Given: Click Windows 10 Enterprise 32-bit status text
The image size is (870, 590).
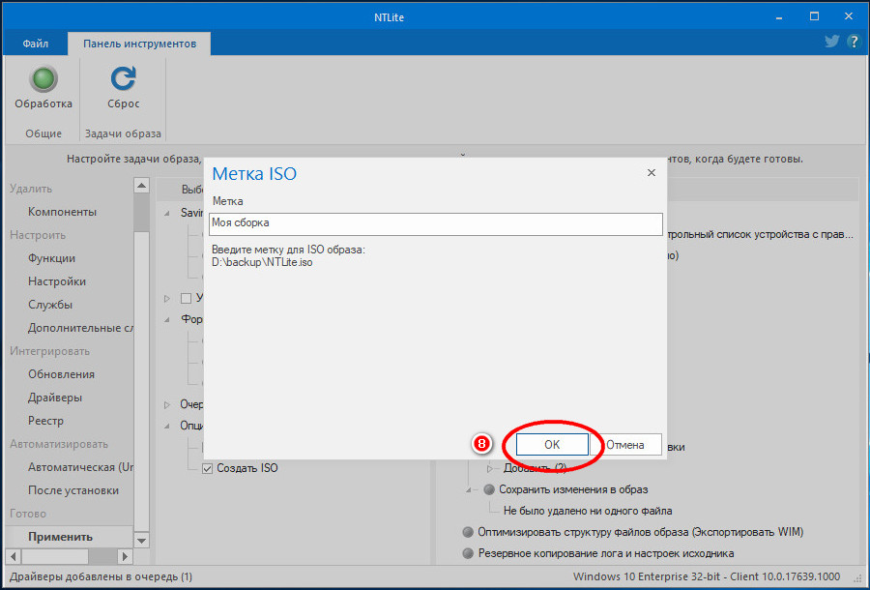Looking at the screenshot, I should click(707, 576).
